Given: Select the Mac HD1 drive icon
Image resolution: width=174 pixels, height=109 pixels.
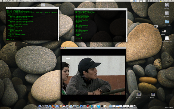Looking at the screenshot, I should point(167,5).
